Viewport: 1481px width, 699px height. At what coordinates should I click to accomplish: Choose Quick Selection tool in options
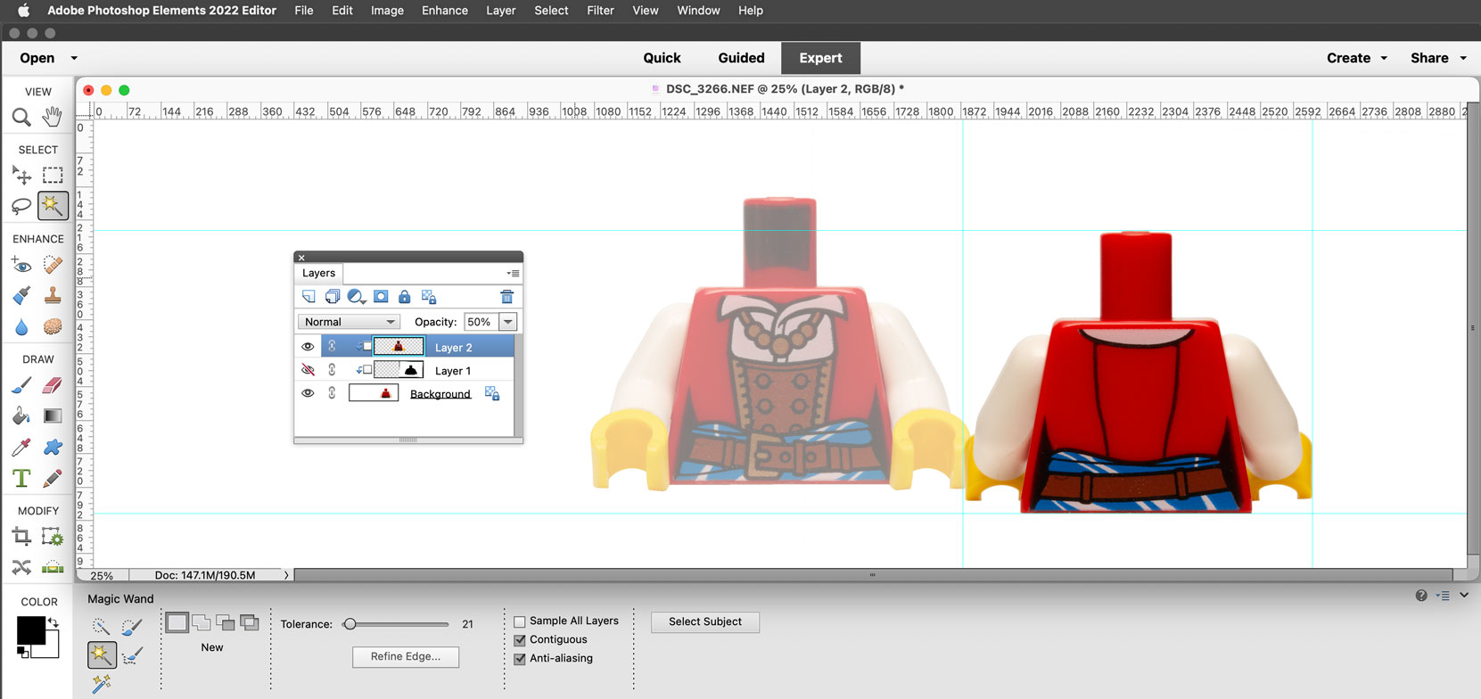[101, 627]
